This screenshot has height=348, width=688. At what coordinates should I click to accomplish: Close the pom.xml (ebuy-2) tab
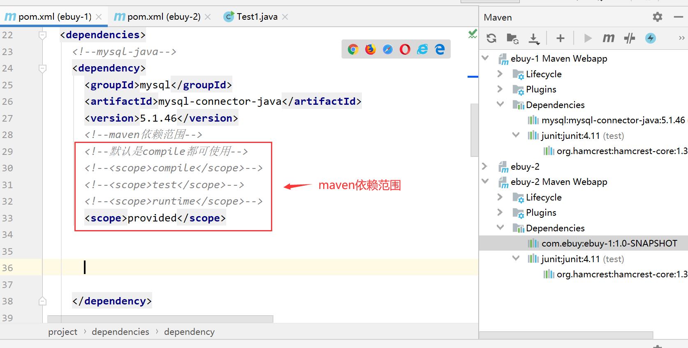pyautogui.click(x=208, y=17)
